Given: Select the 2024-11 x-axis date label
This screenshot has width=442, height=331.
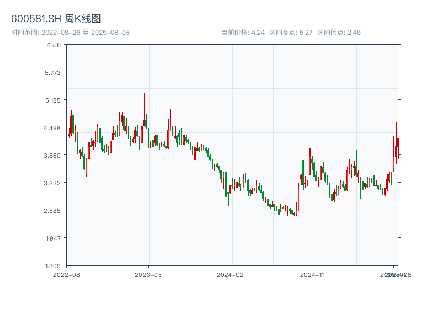Looking at the screenshot, I should (313, 274).
